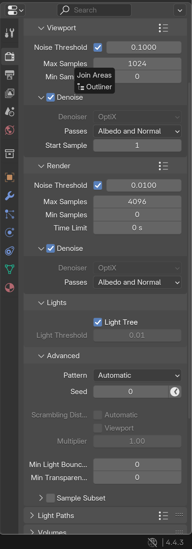Collapse the Viewport panel

tap(41, 28)
